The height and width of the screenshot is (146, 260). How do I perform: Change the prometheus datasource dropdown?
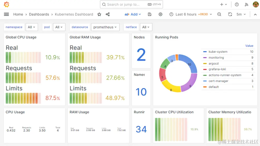tap(105, 27)
